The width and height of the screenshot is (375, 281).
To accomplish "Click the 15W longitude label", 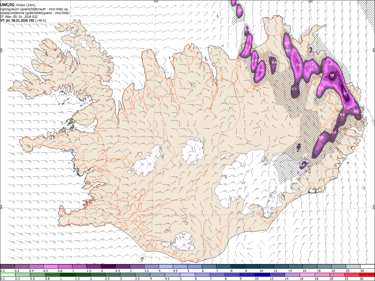I will pyautogui.click(x=310, y=1).
